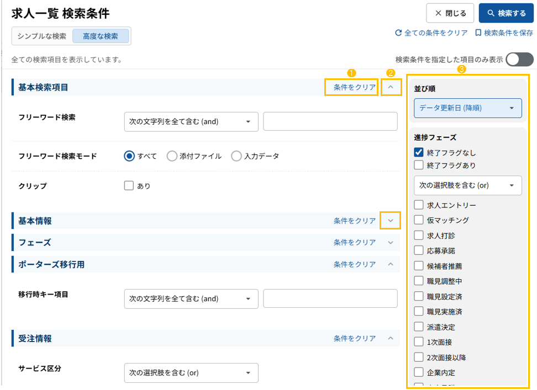Screen dimensions: 537x390
Task: Click 検索条件を保存 bookmark link
Action: coord(504,33)
